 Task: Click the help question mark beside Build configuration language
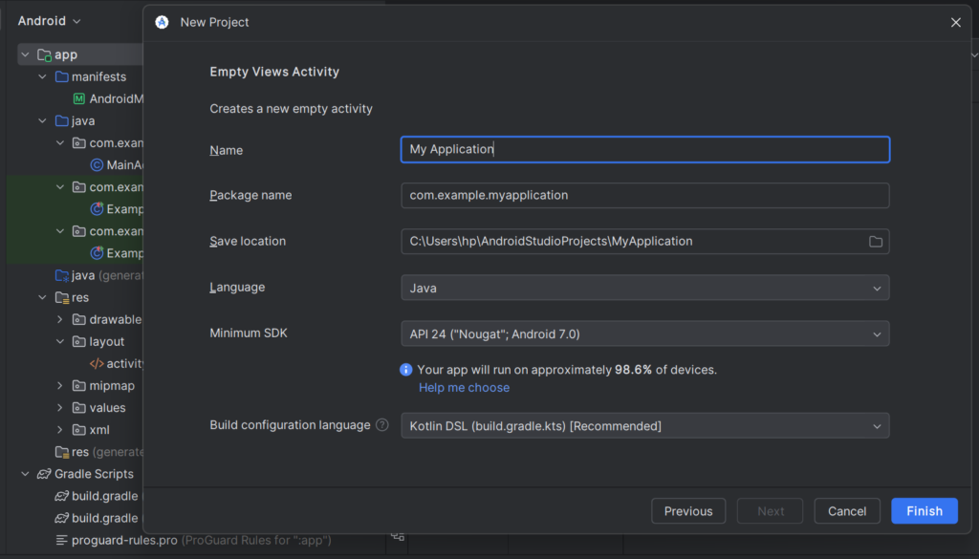click(382, 425)
